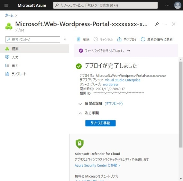Click the green success checkmark icon
Screen dimensions: 183x181
tap(79, 66)
